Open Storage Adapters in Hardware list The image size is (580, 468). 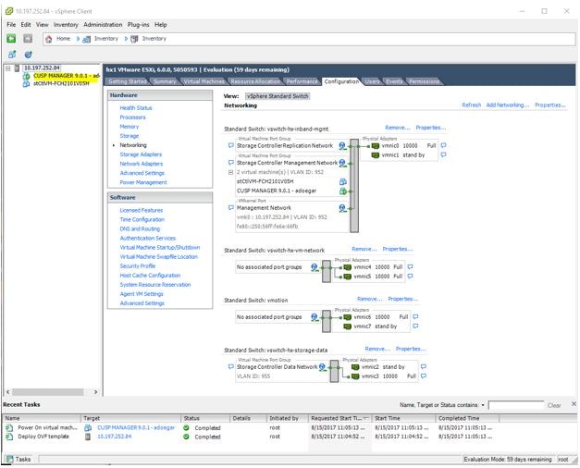pos(141,154)
